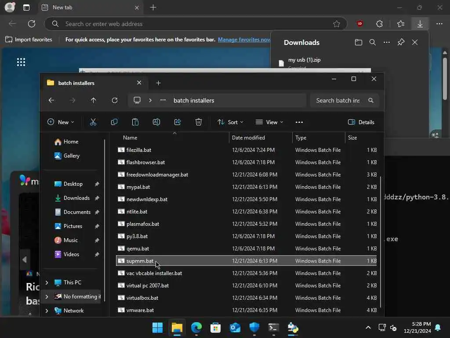This screenshot has height=338, width=450.
Task: Refresh the batch installers folder view
Action: pyautogui.click(x=115, y=100)
